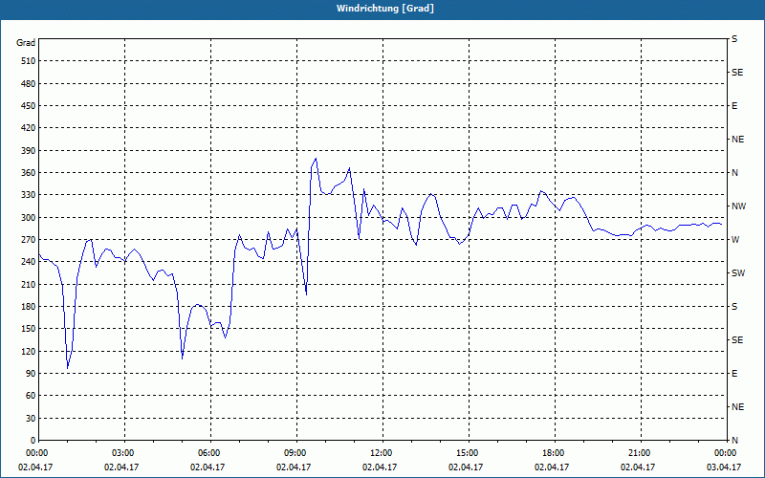Click the 210 y-axis tick label
This screenshot has width=765, height=478.
click(28, 284)
